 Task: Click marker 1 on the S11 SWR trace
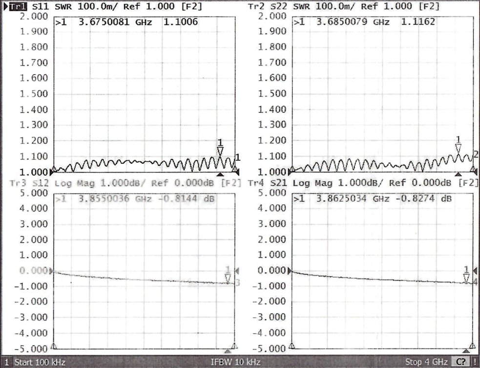(x=220, y=150)
